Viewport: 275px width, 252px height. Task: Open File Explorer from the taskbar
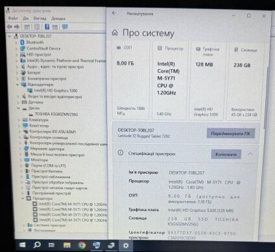67,245
